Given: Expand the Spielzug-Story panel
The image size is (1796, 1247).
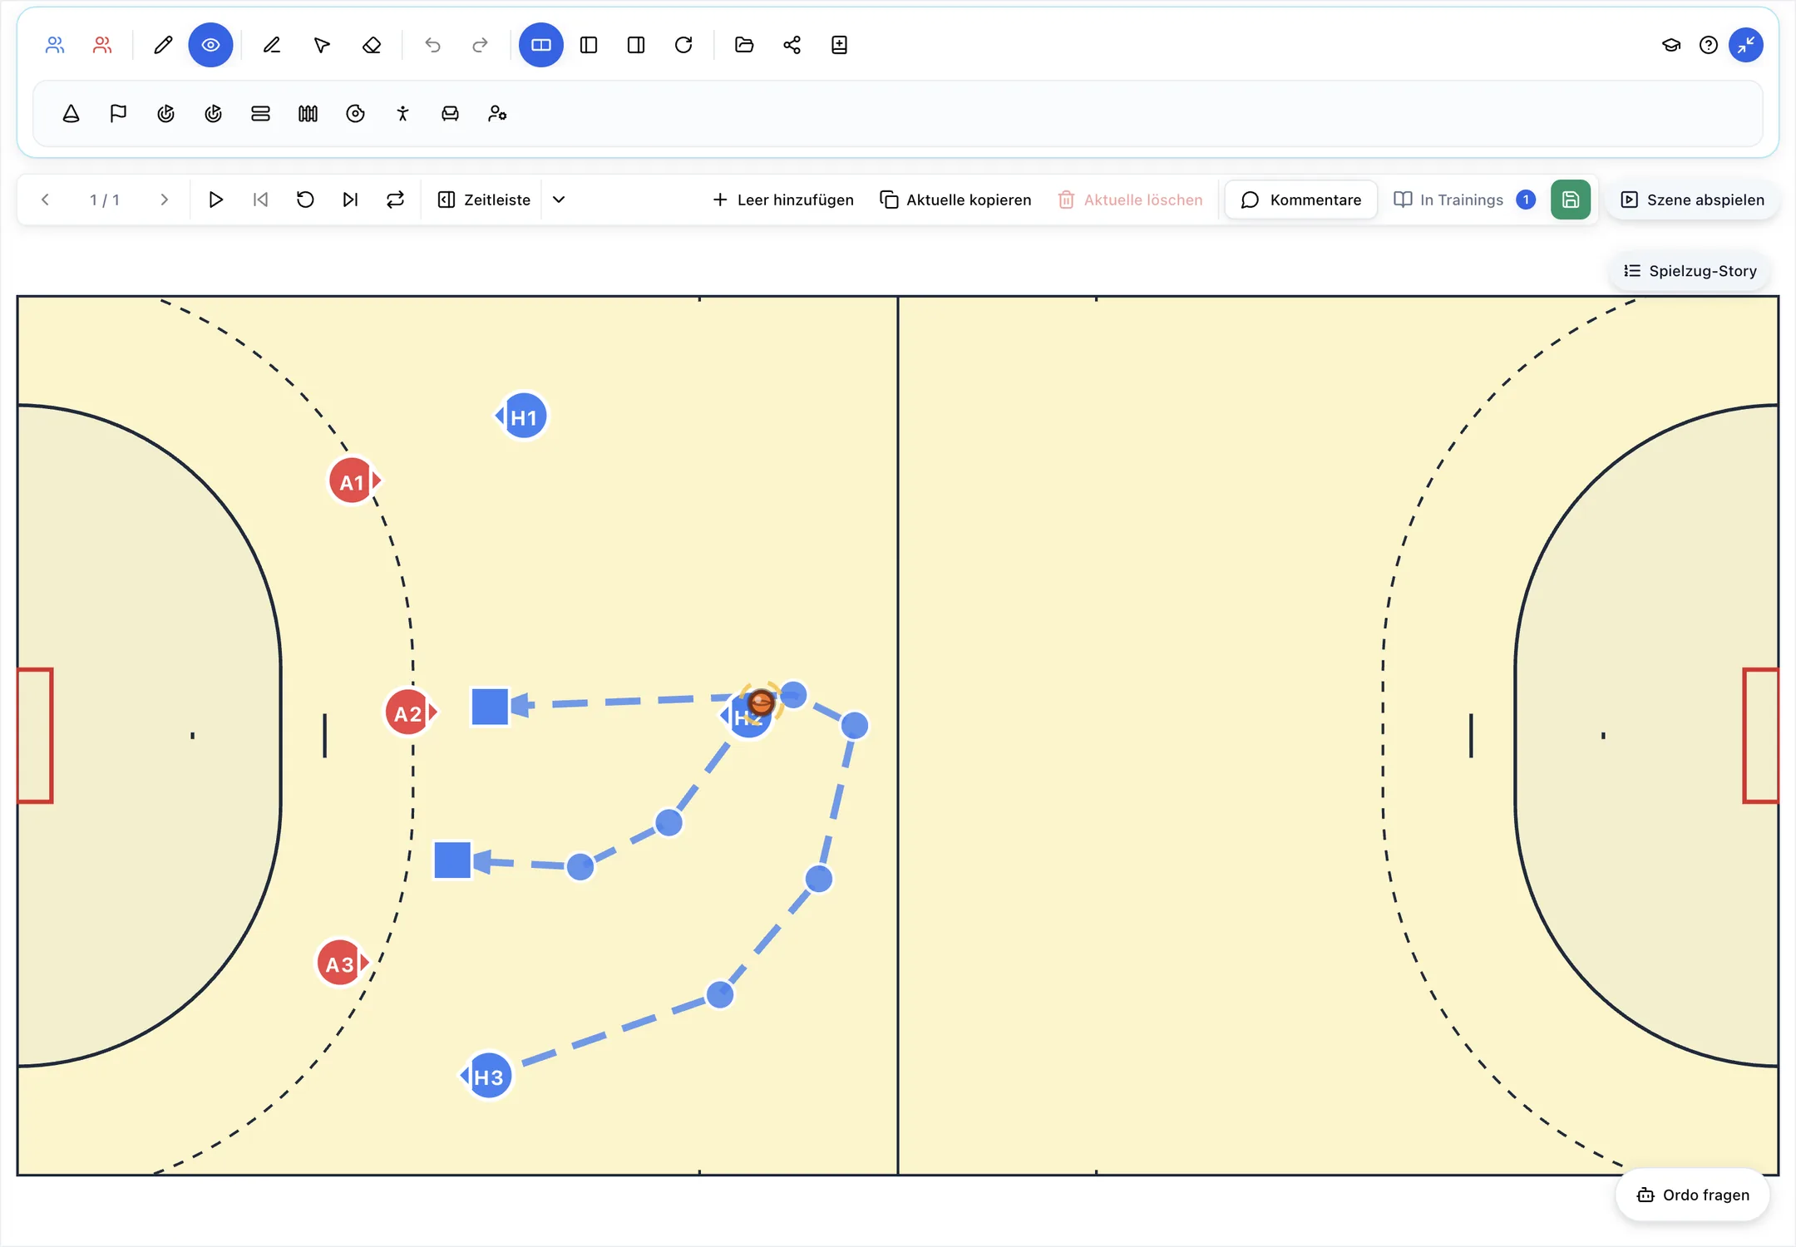Looking at the screenshot, I should (x=1690, y=271).
